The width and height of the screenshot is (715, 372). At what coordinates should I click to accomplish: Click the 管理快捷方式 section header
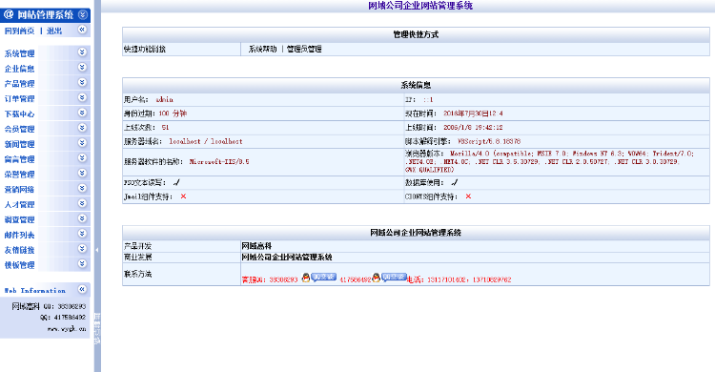(416, 34)
